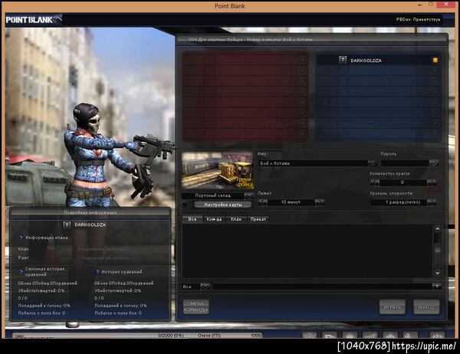Click the СМЕНА КОМАНДЫ button
460x354 pixels.
point(195,306)
